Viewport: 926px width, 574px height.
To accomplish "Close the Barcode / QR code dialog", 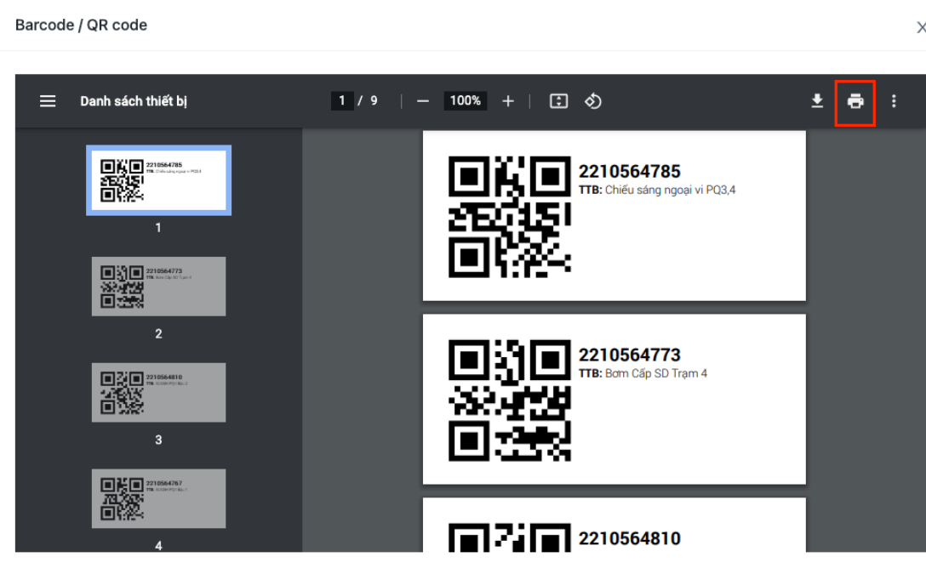I will (x=921, y=27).
